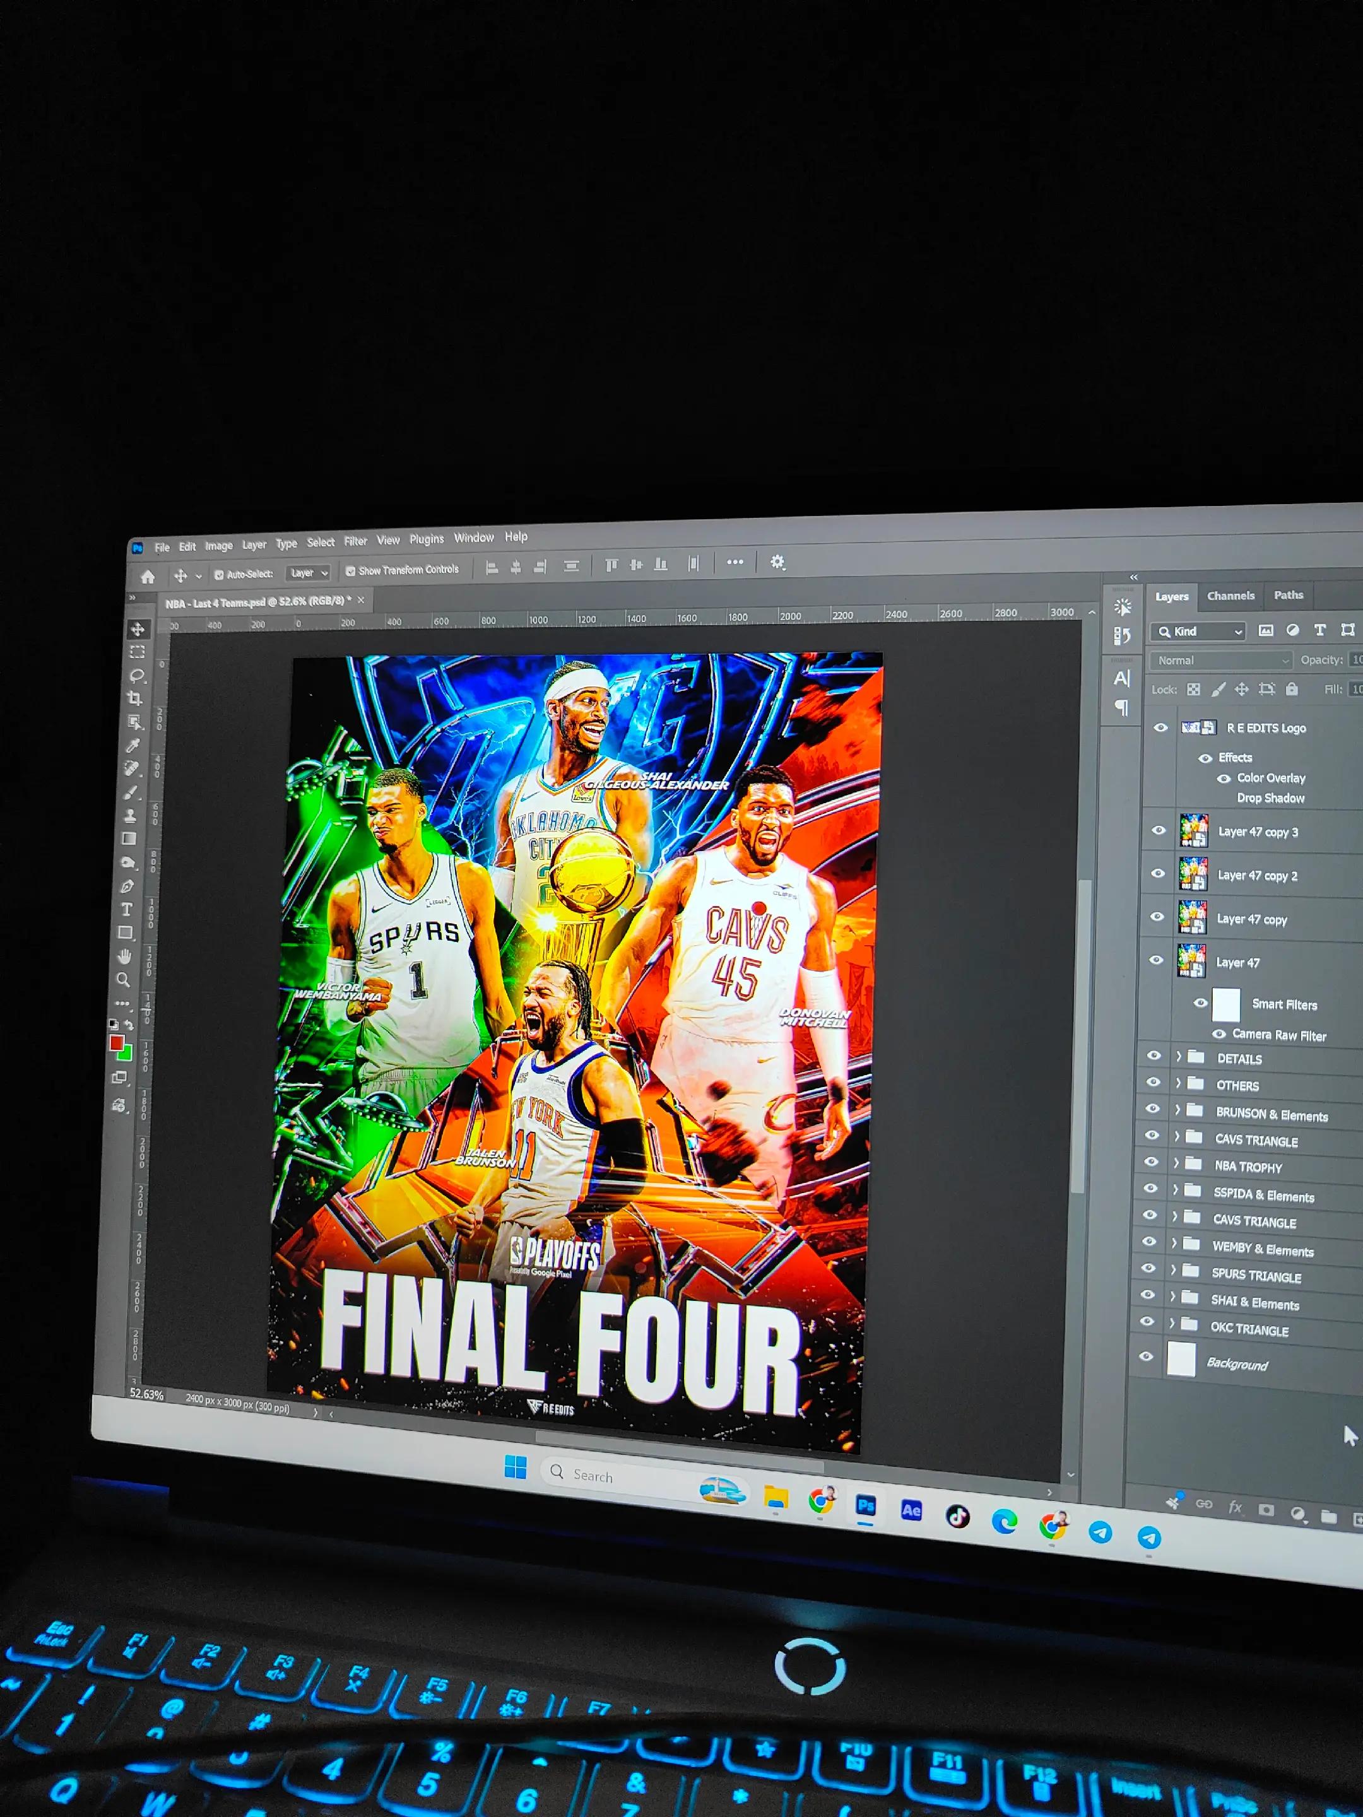Select the Gradient tool
The height and width of the screenshot is (1817, 1363).
(129, 838)
